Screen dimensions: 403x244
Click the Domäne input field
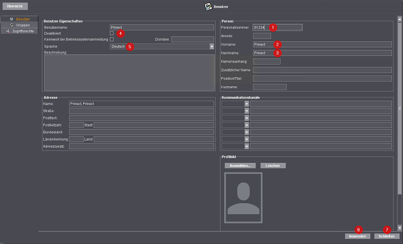[x=192, y=39]
